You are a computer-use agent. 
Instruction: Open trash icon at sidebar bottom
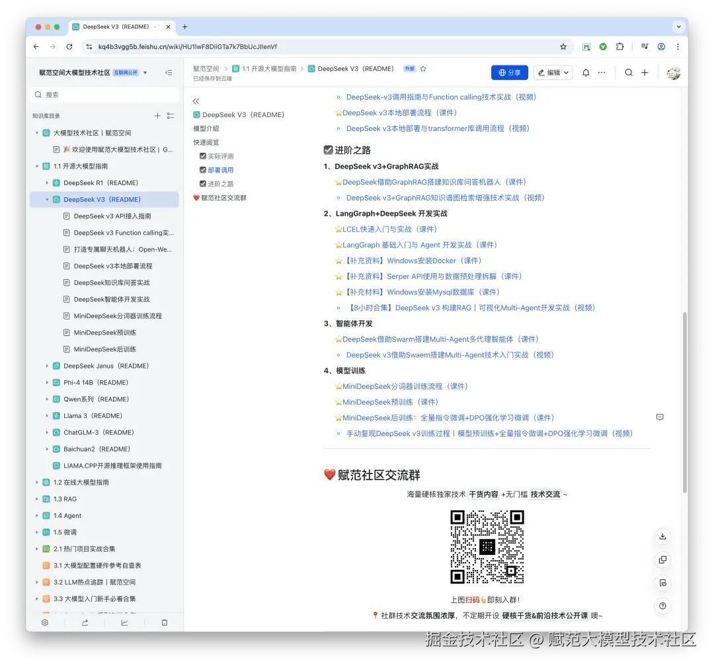165,623
